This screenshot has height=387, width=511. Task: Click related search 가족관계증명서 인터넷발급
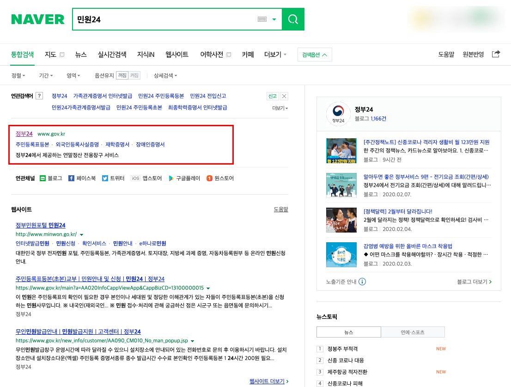[103, 96]
